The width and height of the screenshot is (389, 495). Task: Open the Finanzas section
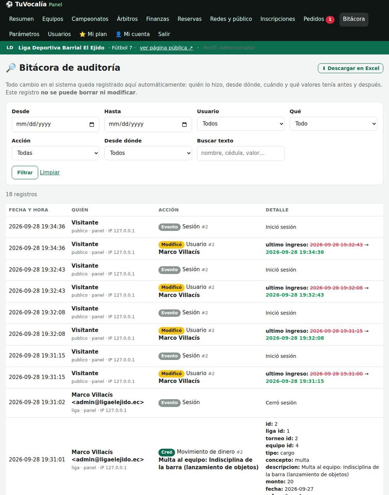click(x=158, y=19)
